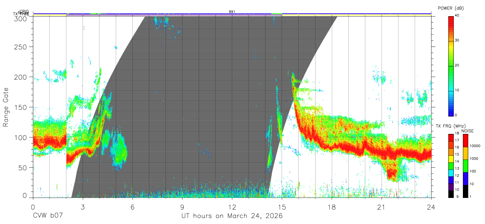
Task: Click the 24 UT hour tick label
Action: pyautogui.click(x=431, y=207)
